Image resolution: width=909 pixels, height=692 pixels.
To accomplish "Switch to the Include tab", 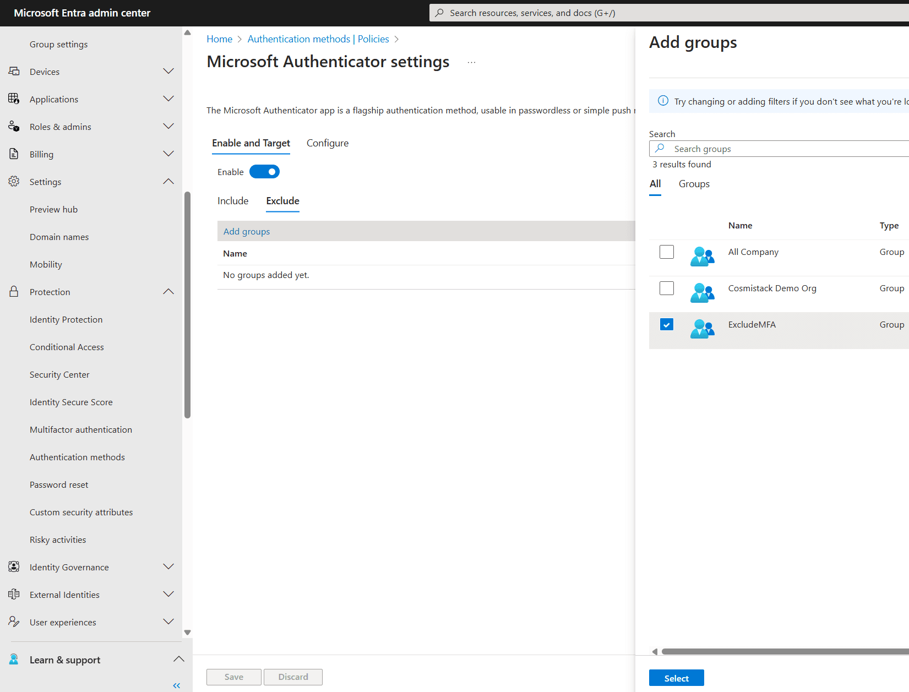I will point(233,201).
